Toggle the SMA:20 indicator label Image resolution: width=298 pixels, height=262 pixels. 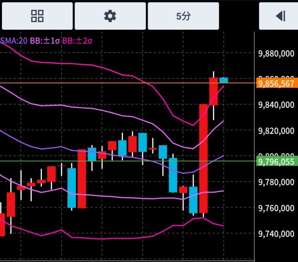(x=14, y=40)
